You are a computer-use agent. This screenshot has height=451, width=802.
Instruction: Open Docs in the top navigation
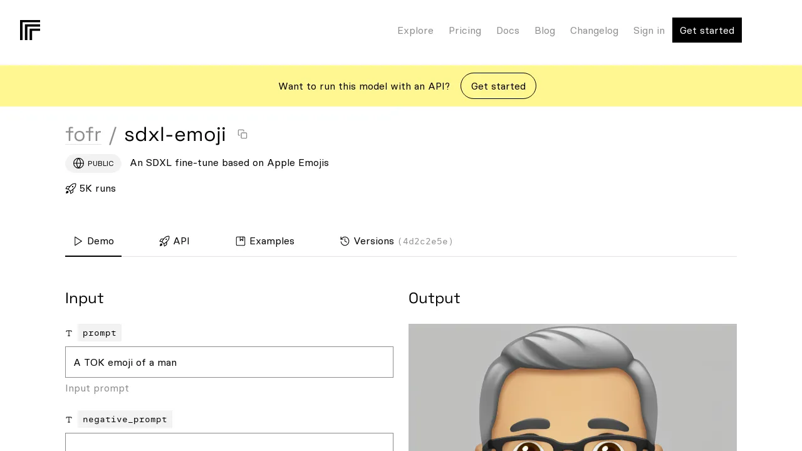[x=508, y=31]
